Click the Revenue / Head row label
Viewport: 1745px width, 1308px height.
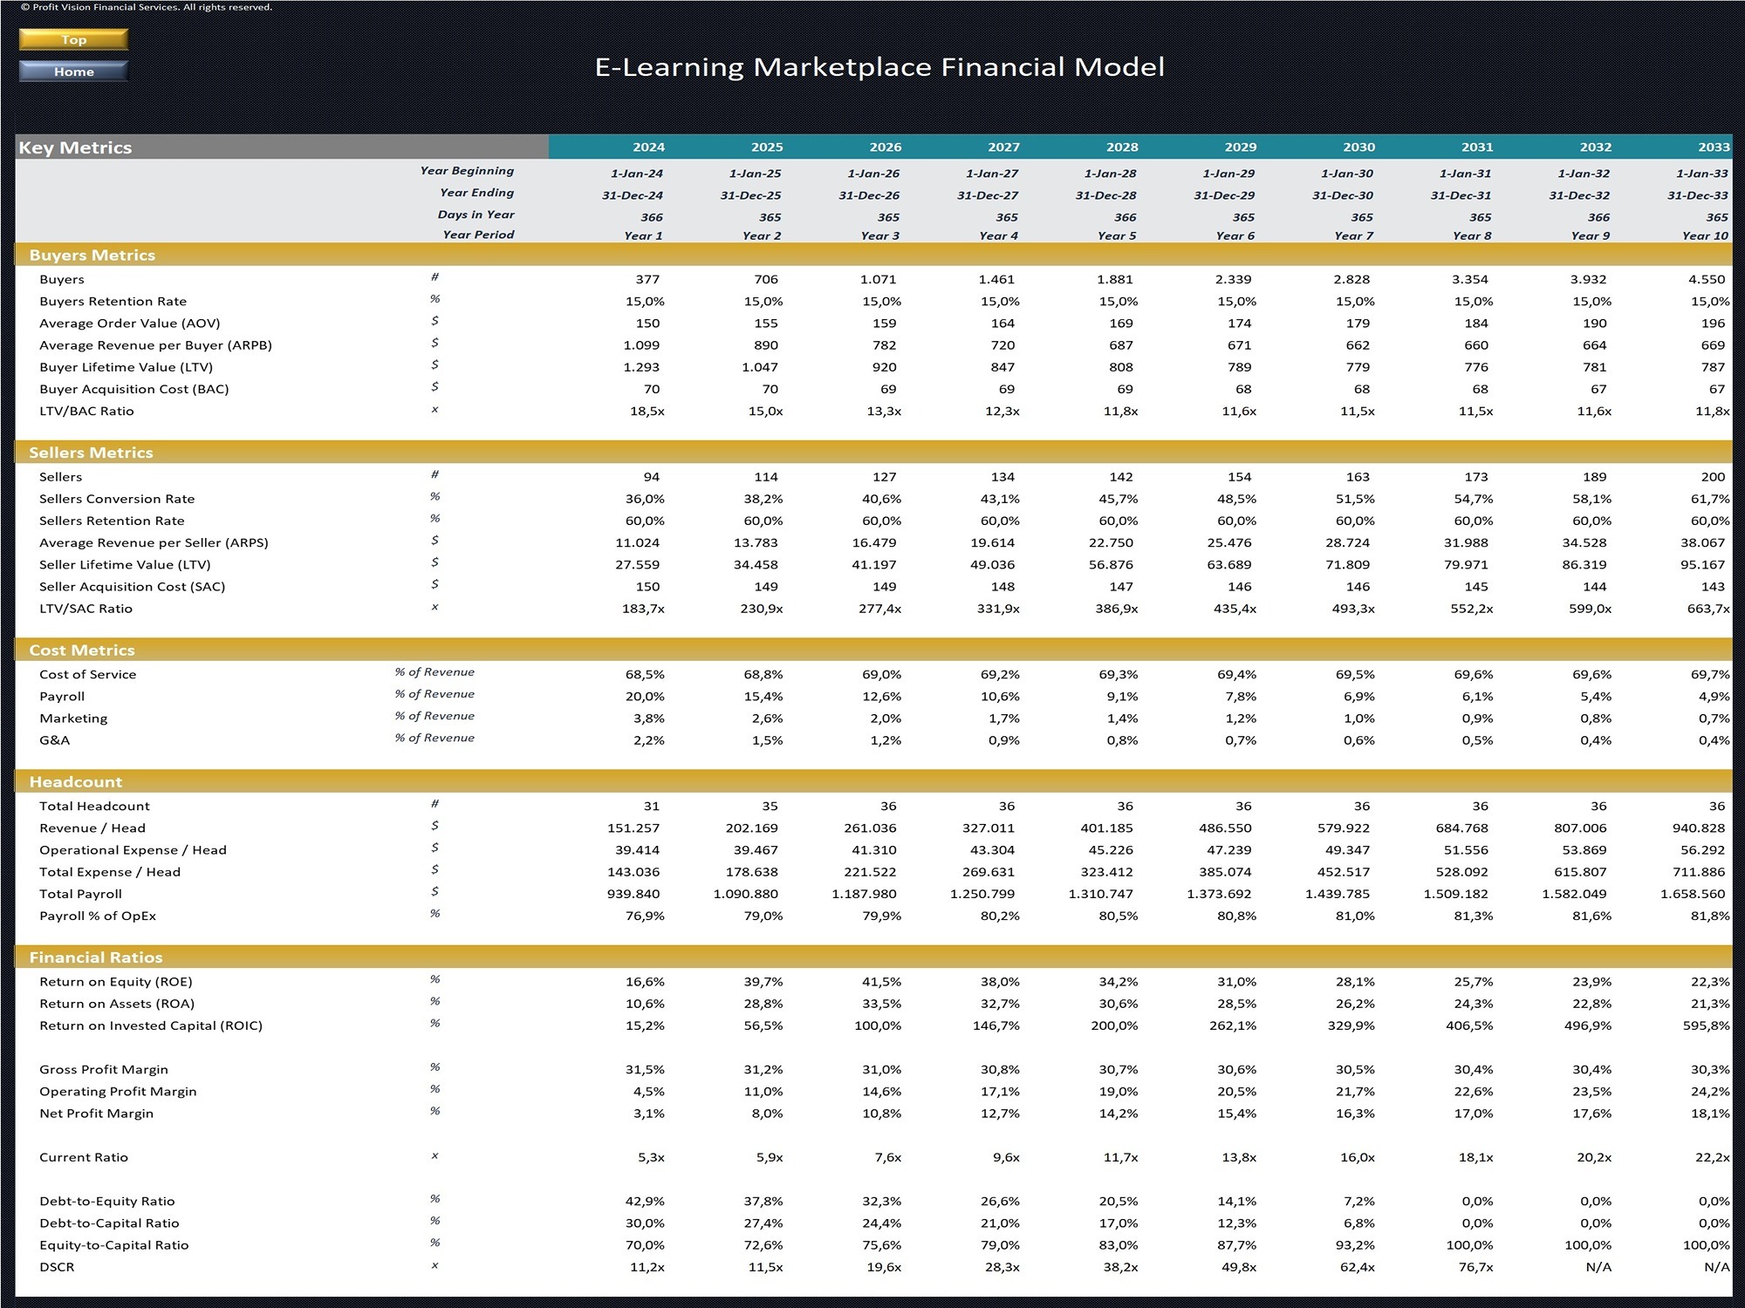pyautogui.click(x=92, y=828)
